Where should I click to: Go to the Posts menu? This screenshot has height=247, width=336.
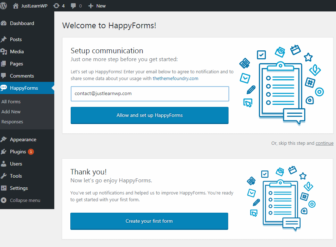[x=27, y=39]
